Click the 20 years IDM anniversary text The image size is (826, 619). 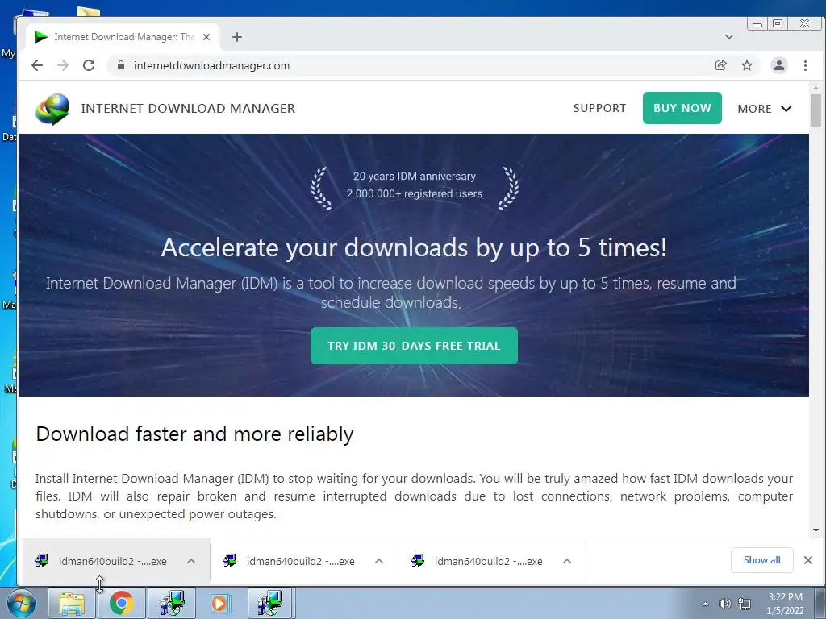click(414, 176)
